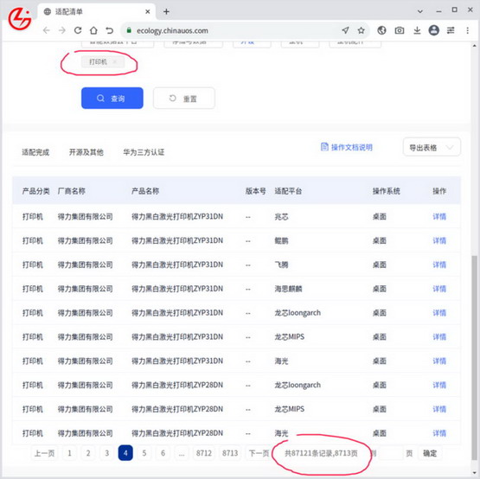
Task: Go to 下一页 next page
Action: (x=259, y=453)
